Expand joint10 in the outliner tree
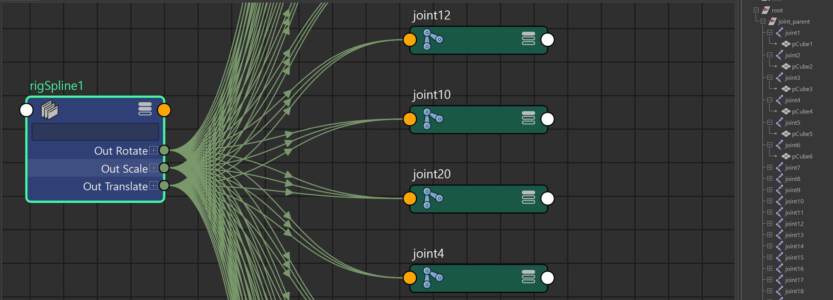Screen dimensions: 833x300 pyautogui.click(x=770, y=201)
